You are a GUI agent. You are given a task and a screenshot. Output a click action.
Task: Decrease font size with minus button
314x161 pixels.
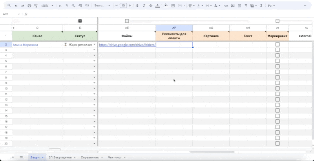(x=116, y=5)
